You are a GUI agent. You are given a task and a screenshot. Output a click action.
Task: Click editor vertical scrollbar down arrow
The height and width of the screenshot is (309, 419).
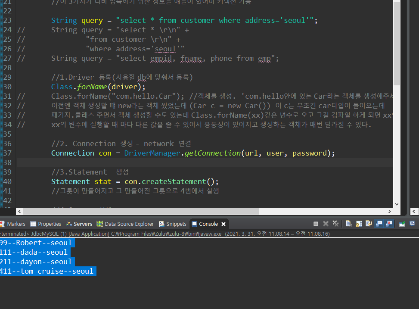pyautogui.click(x=397, y=204)
